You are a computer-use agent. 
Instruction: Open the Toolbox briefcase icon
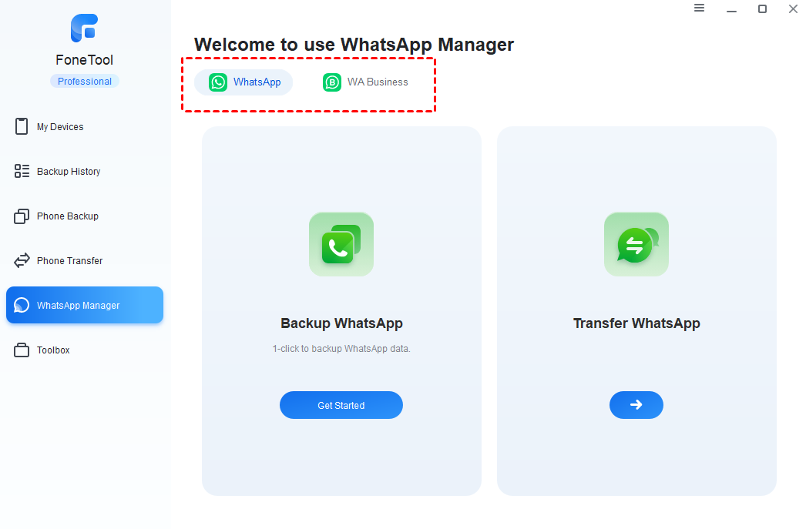pos(22,350)
